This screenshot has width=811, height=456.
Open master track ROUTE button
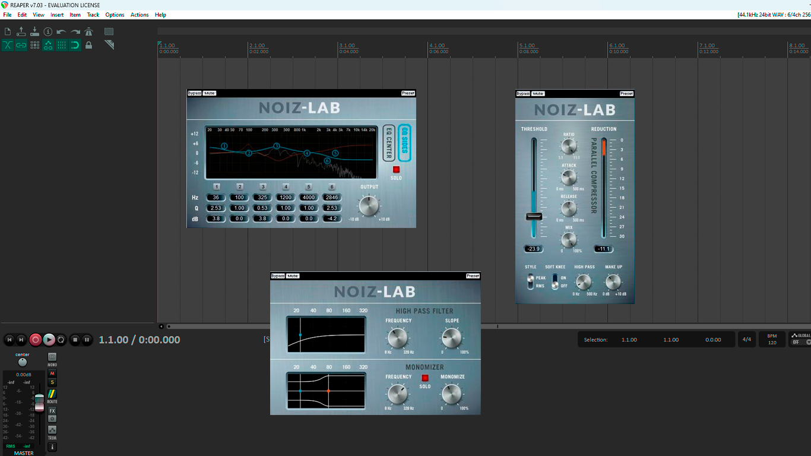click(52, 394)
